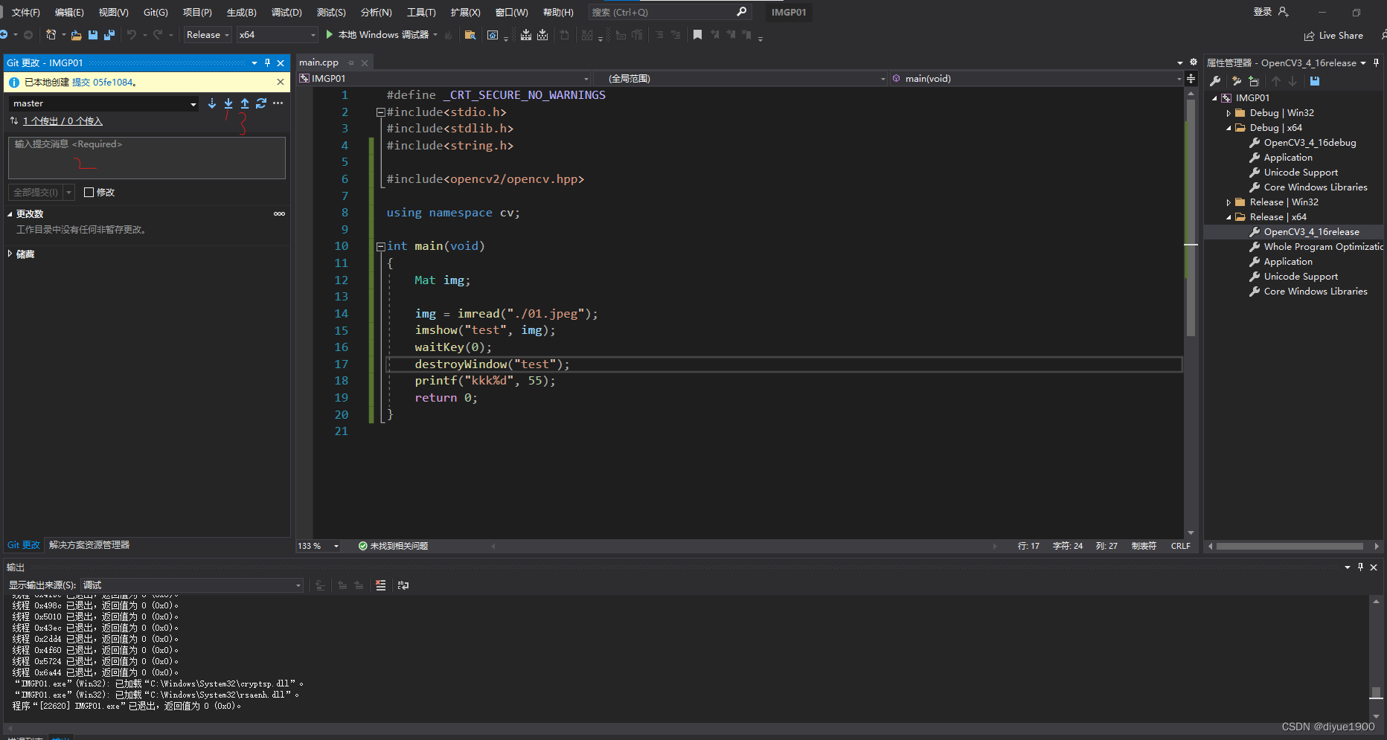Click the Open File folder icon in toolbar

click(x=76, y=35)
